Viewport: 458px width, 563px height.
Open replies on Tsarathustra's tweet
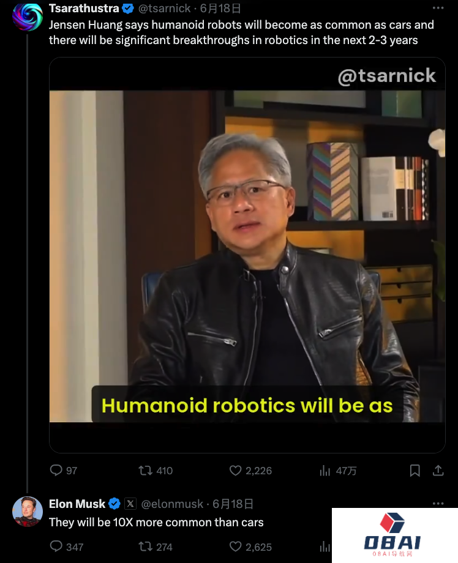point(64,471)
